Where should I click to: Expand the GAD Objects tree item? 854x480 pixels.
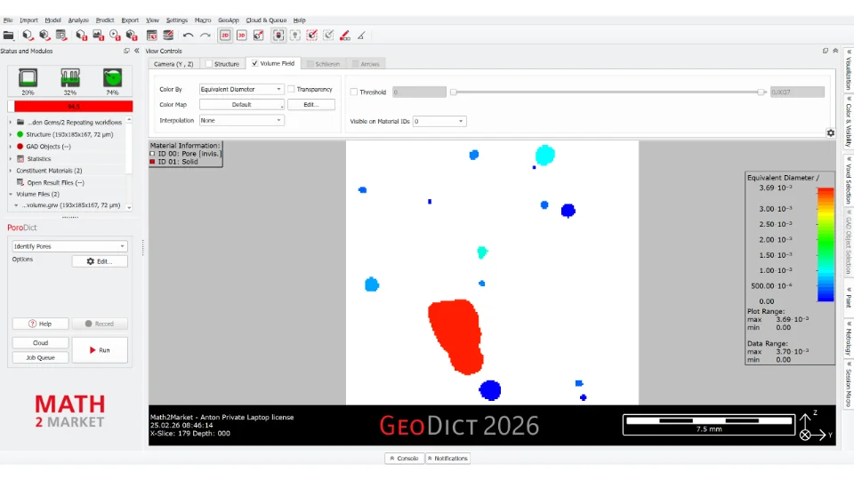click(x=10, y=147)
